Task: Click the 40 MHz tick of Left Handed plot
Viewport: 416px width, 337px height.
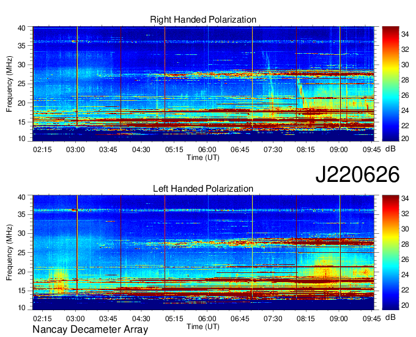Action: click(22, 197)
